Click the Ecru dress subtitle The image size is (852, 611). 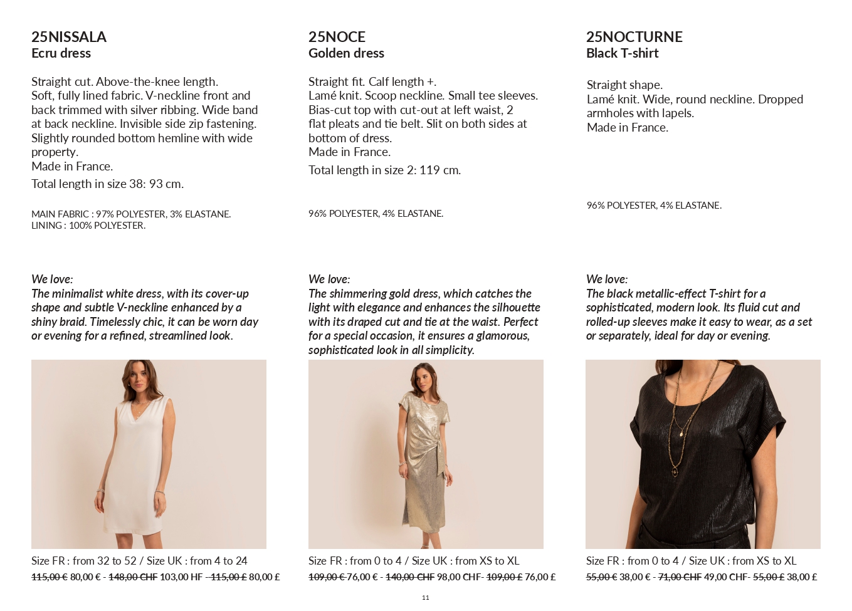click(x=61, y=53)
